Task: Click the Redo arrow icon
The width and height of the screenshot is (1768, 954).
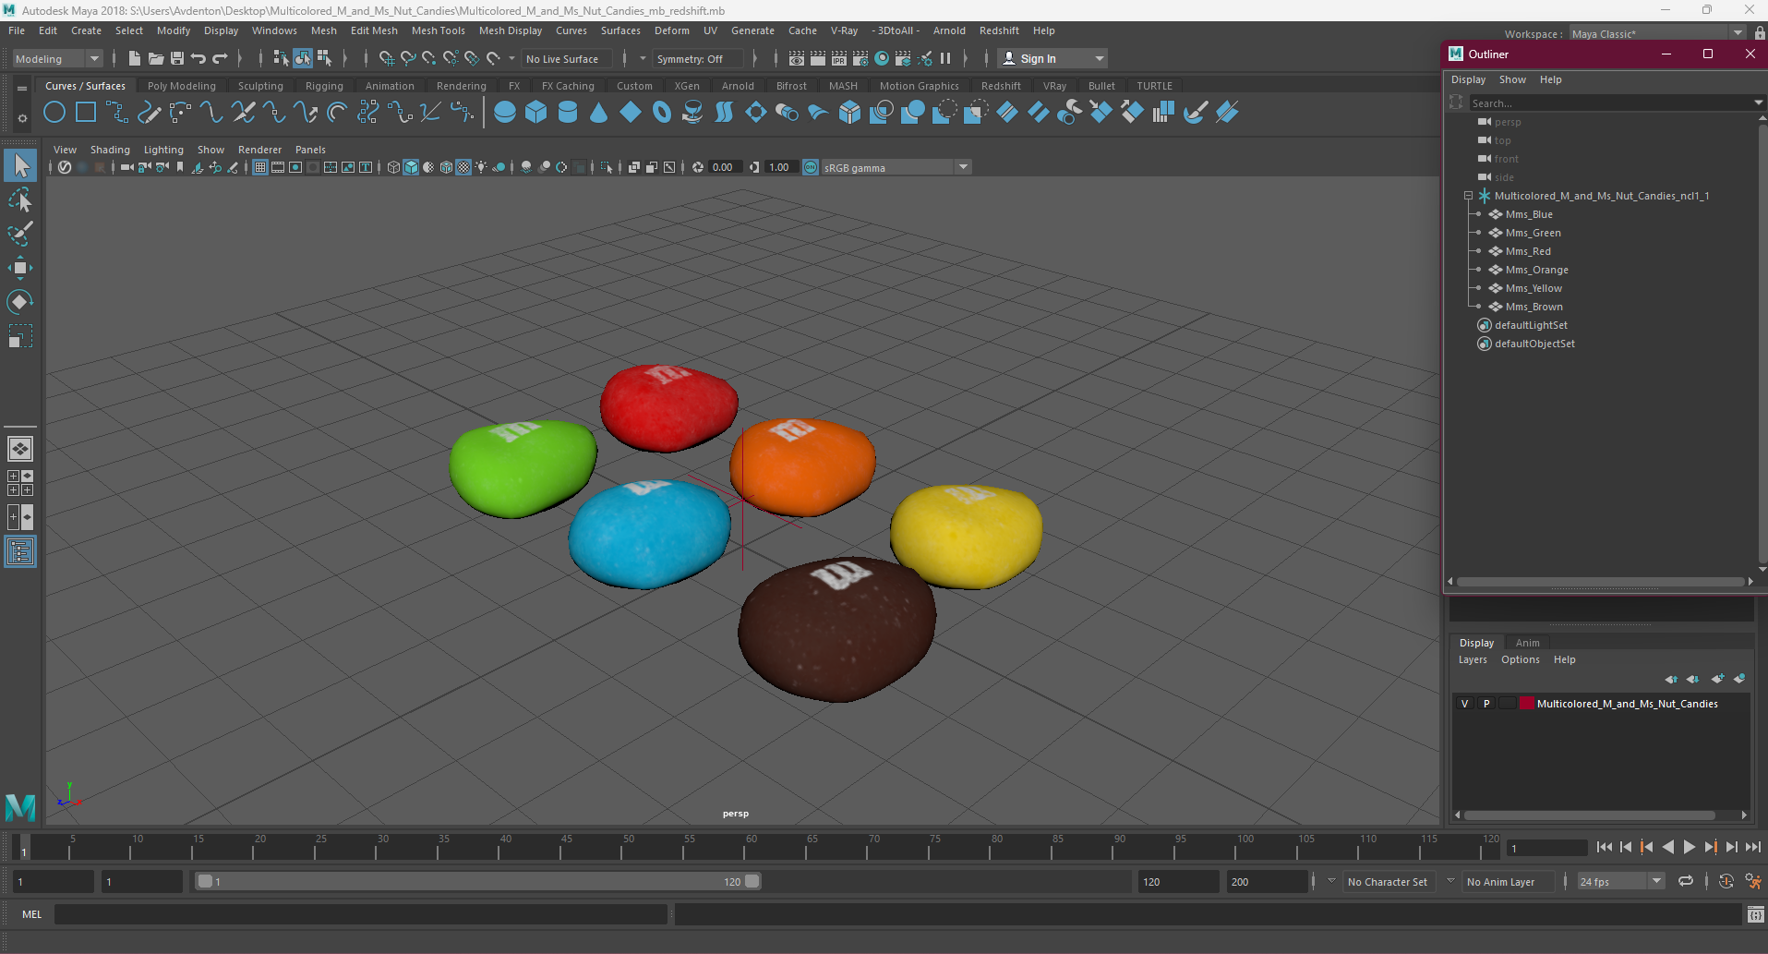Action: point(220,58)
